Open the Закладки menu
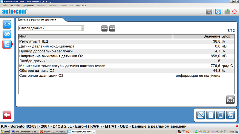 pos(41,5)
